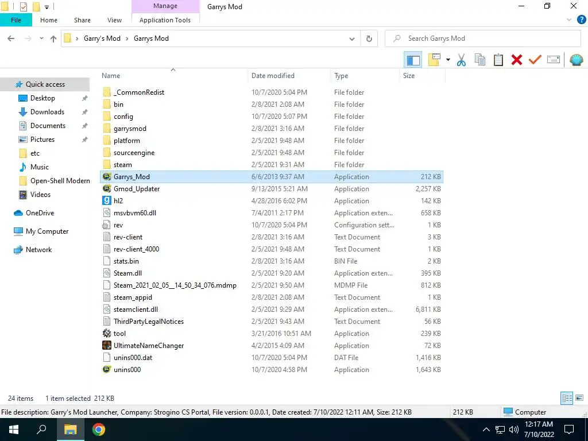Click the Open-Shell settings shell icon

(x=576, y=60)
